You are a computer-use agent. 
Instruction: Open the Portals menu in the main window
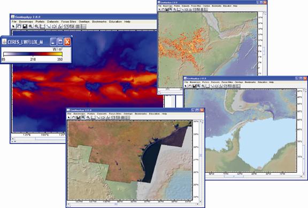pyautogui.click(x=40, y=21)
